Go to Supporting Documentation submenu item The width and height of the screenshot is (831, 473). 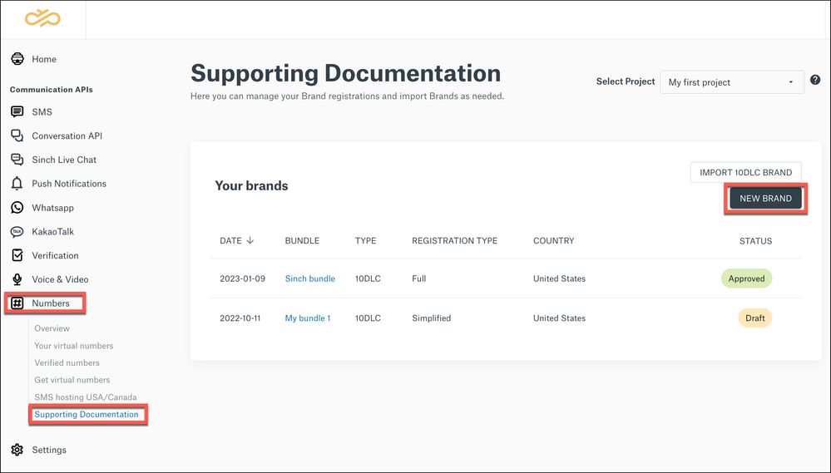(x=87, y=414)
